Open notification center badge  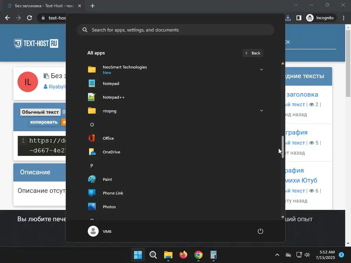[x=341, y=255]
